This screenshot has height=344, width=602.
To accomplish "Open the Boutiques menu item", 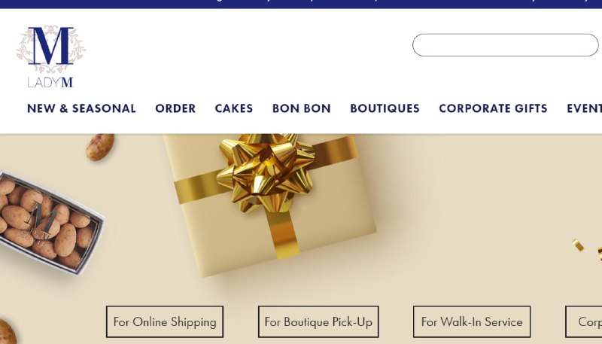I will click(385, 108).
